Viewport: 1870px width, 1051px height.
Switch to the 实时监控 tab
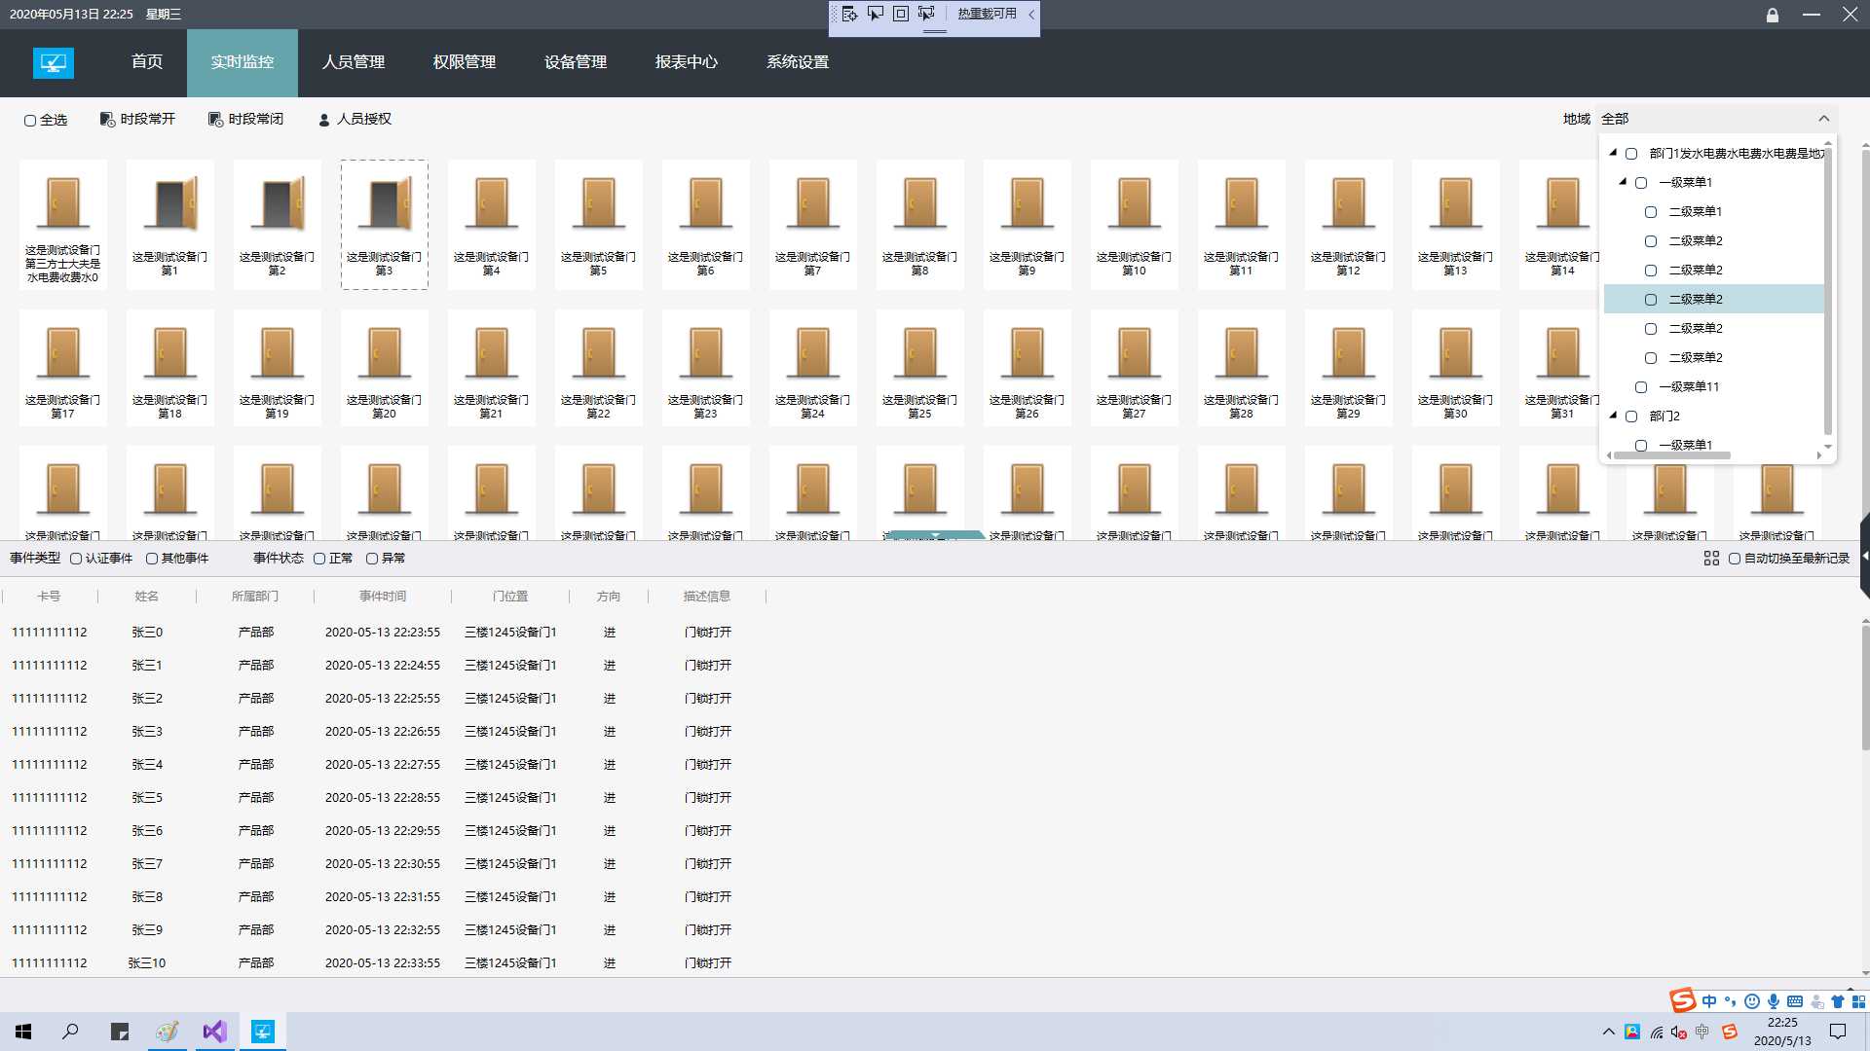click(243, 62)
